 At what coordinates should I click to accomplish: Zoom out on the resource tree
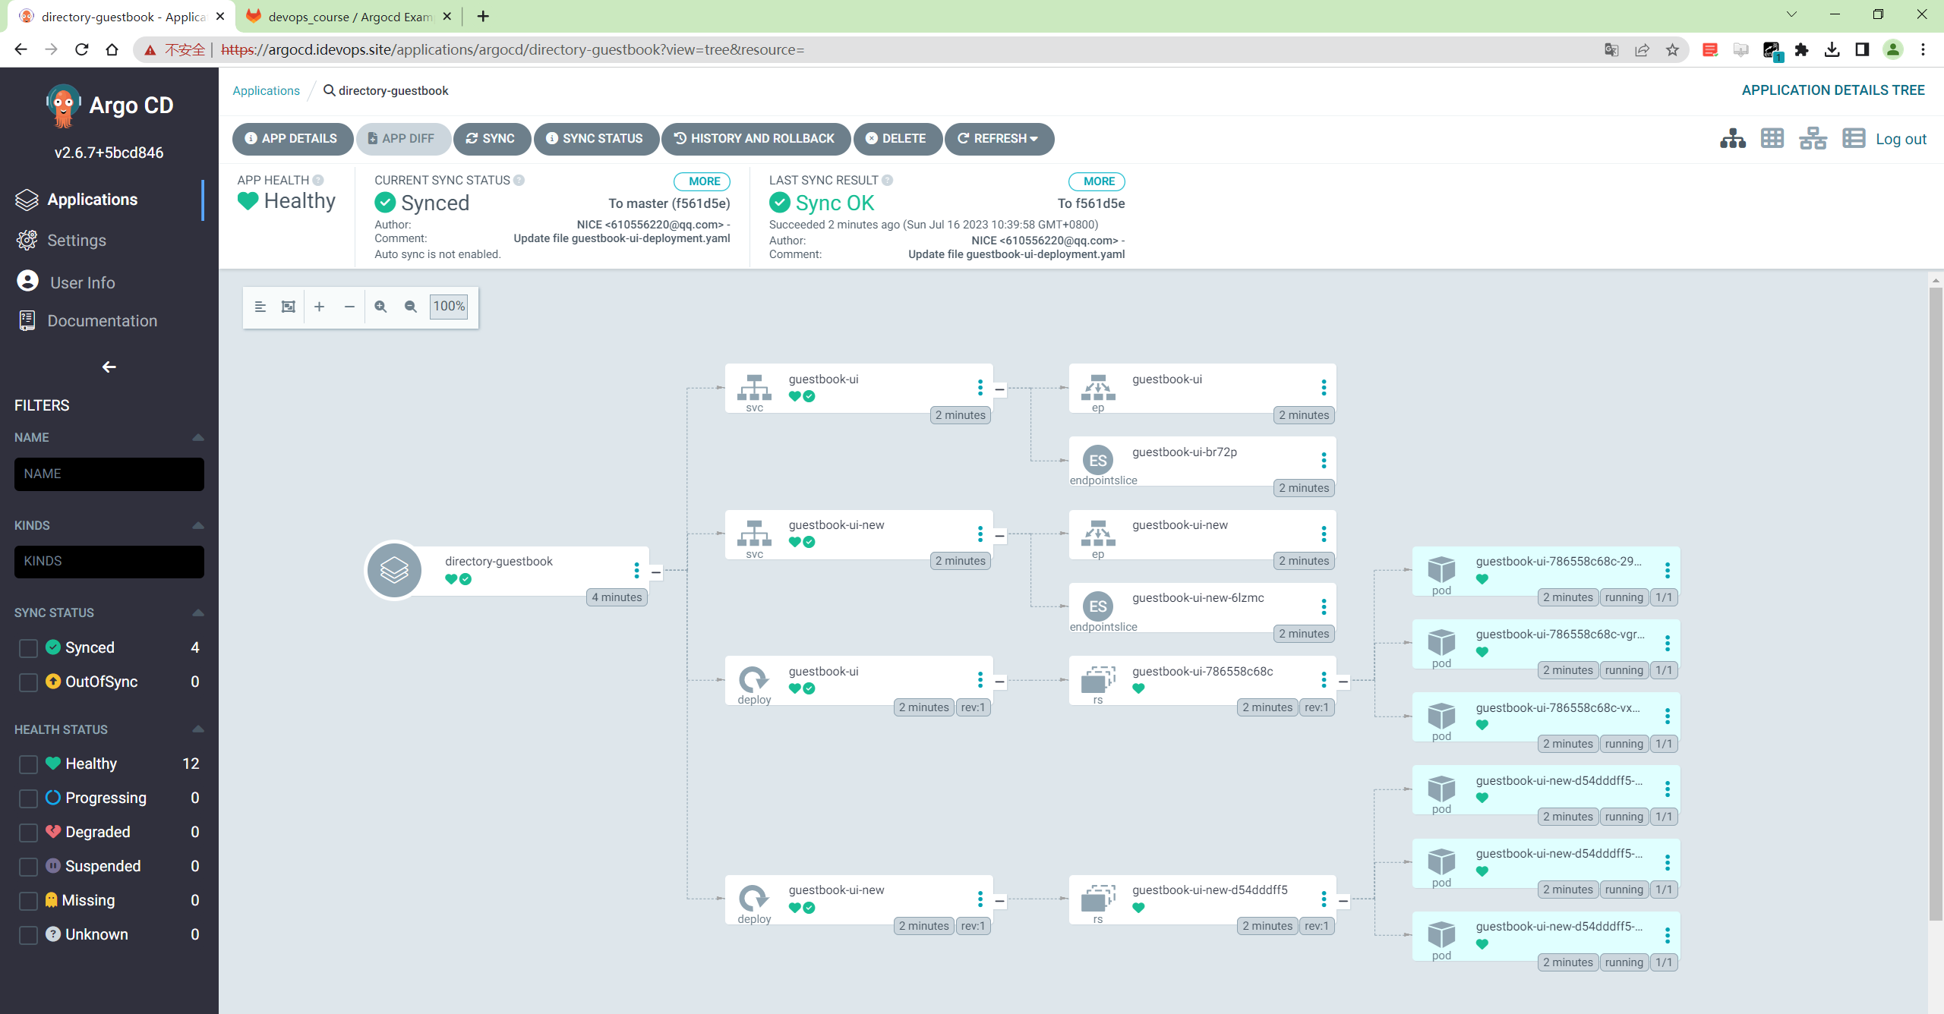click(411, 307)
